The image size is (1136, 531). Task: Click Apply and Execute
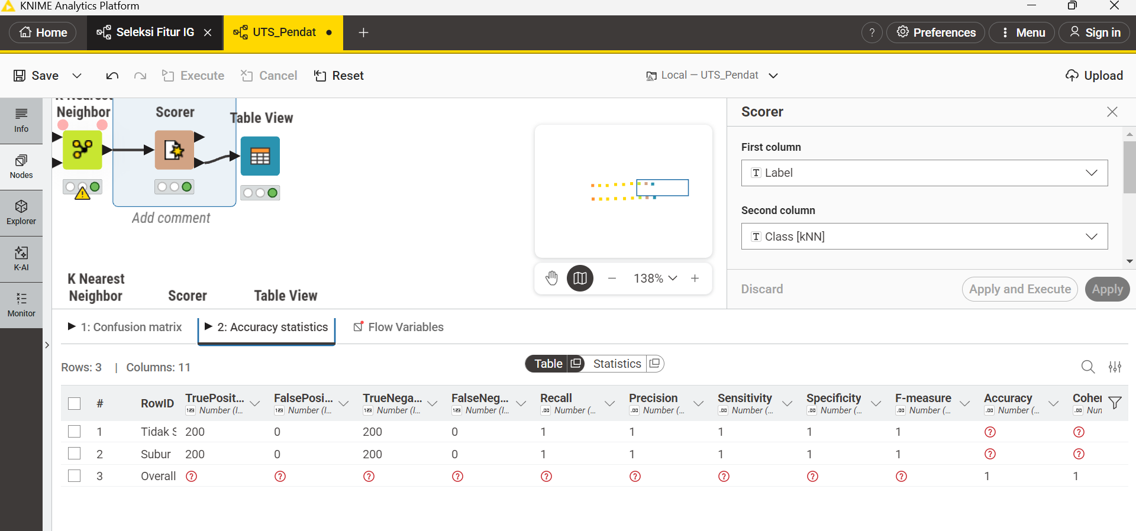click(1020, 289)
